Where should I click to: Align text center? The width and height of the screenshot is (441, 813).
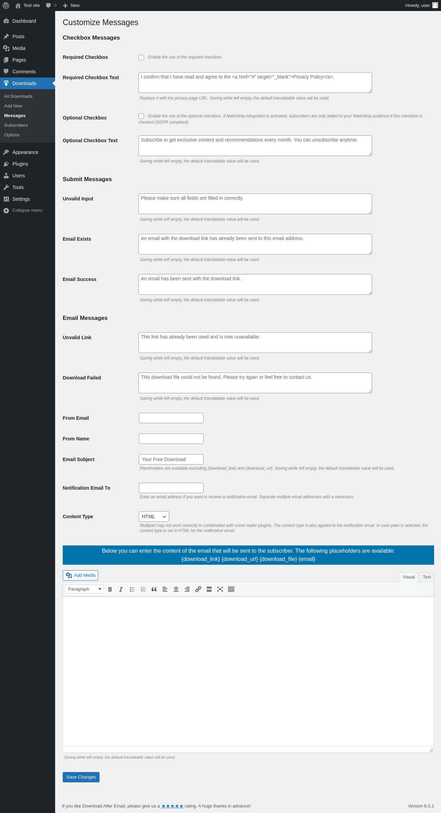(176, 589)
